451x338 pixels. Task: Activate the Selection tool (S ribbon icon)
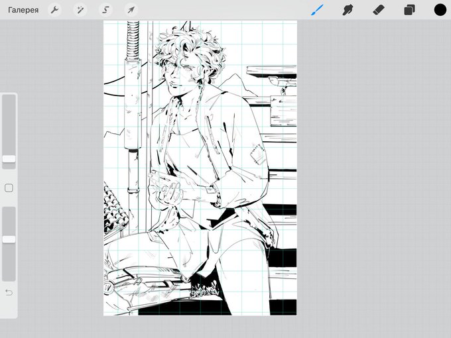click(x=105, y=10)
